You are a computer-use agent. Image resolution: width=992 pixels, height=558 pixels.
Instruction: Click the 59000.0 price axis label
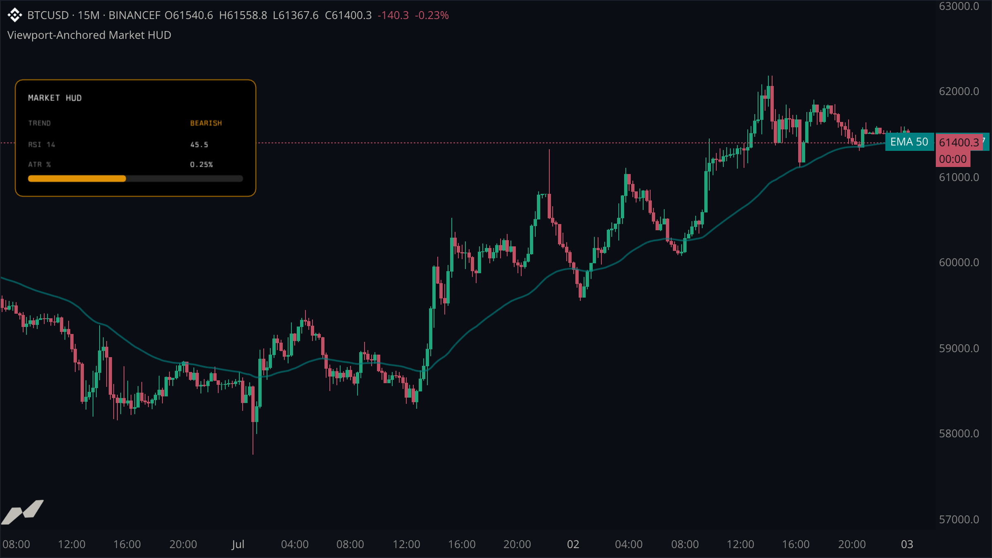tap(959, 348)
